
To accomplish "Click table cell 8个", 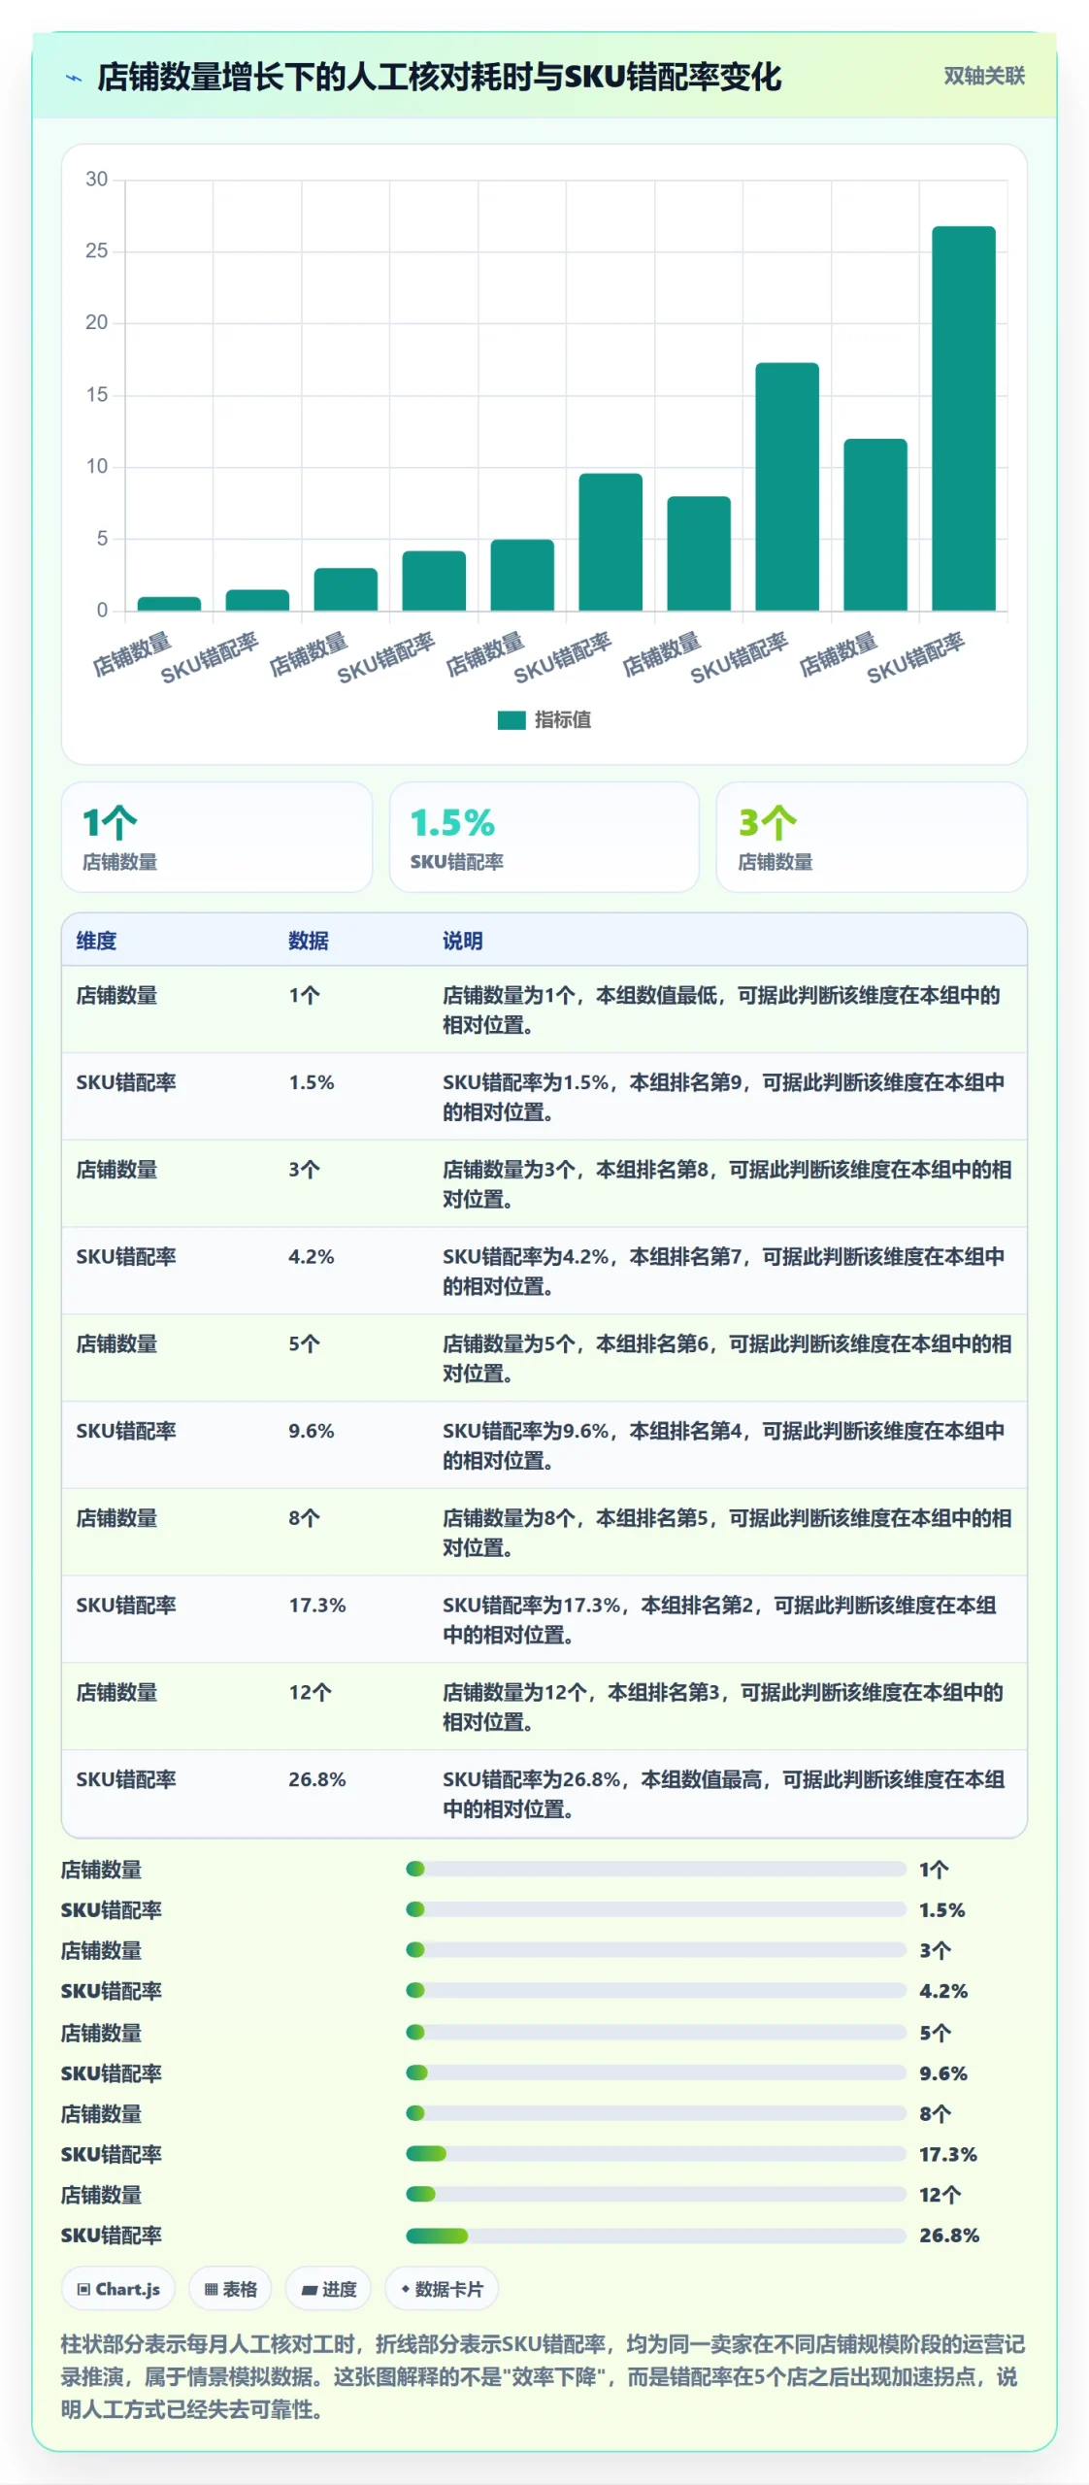I will (304, 1517).
